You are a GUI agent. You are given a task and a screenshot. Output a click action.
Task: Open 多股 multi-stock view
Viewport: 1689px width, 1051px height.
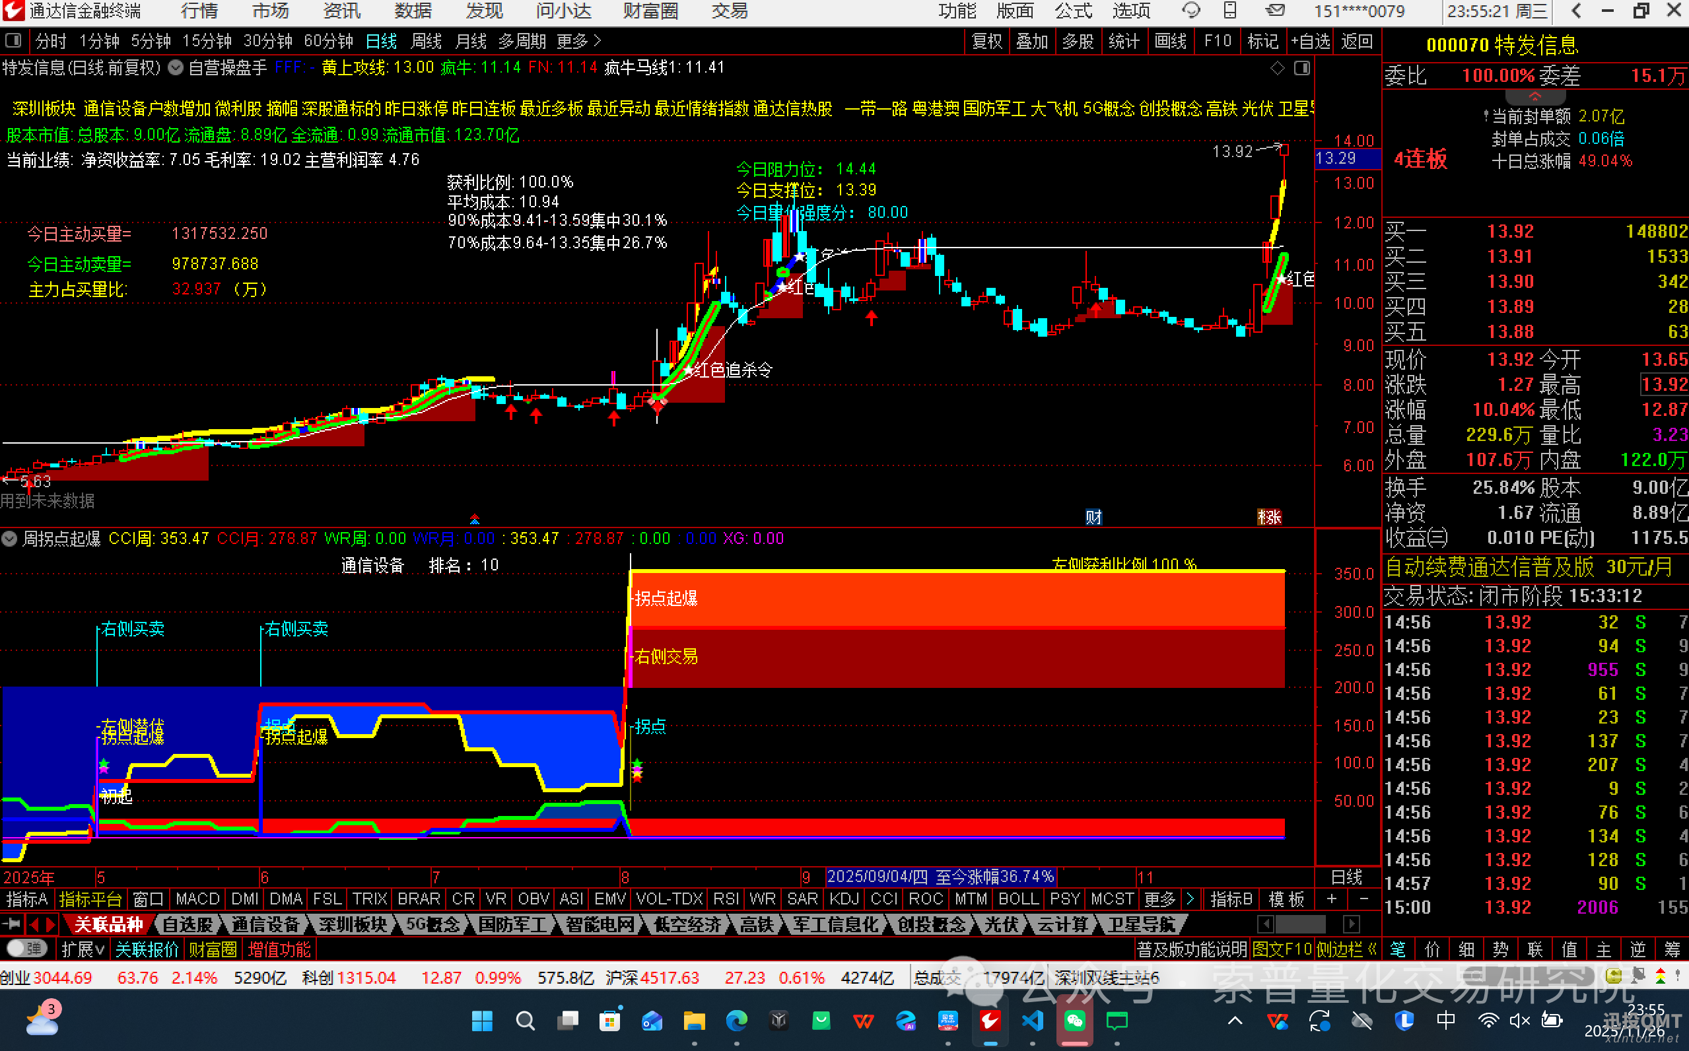click(1078, 41)
